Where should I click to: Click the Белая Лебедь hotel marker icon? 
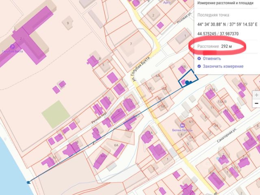click(x=182, y=125)
